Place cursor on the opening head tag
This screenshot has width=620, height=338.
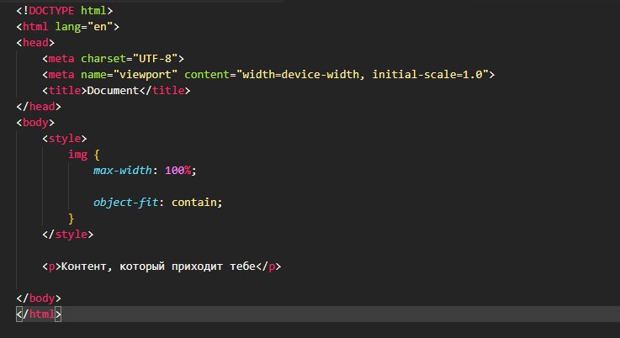[35, 42]
